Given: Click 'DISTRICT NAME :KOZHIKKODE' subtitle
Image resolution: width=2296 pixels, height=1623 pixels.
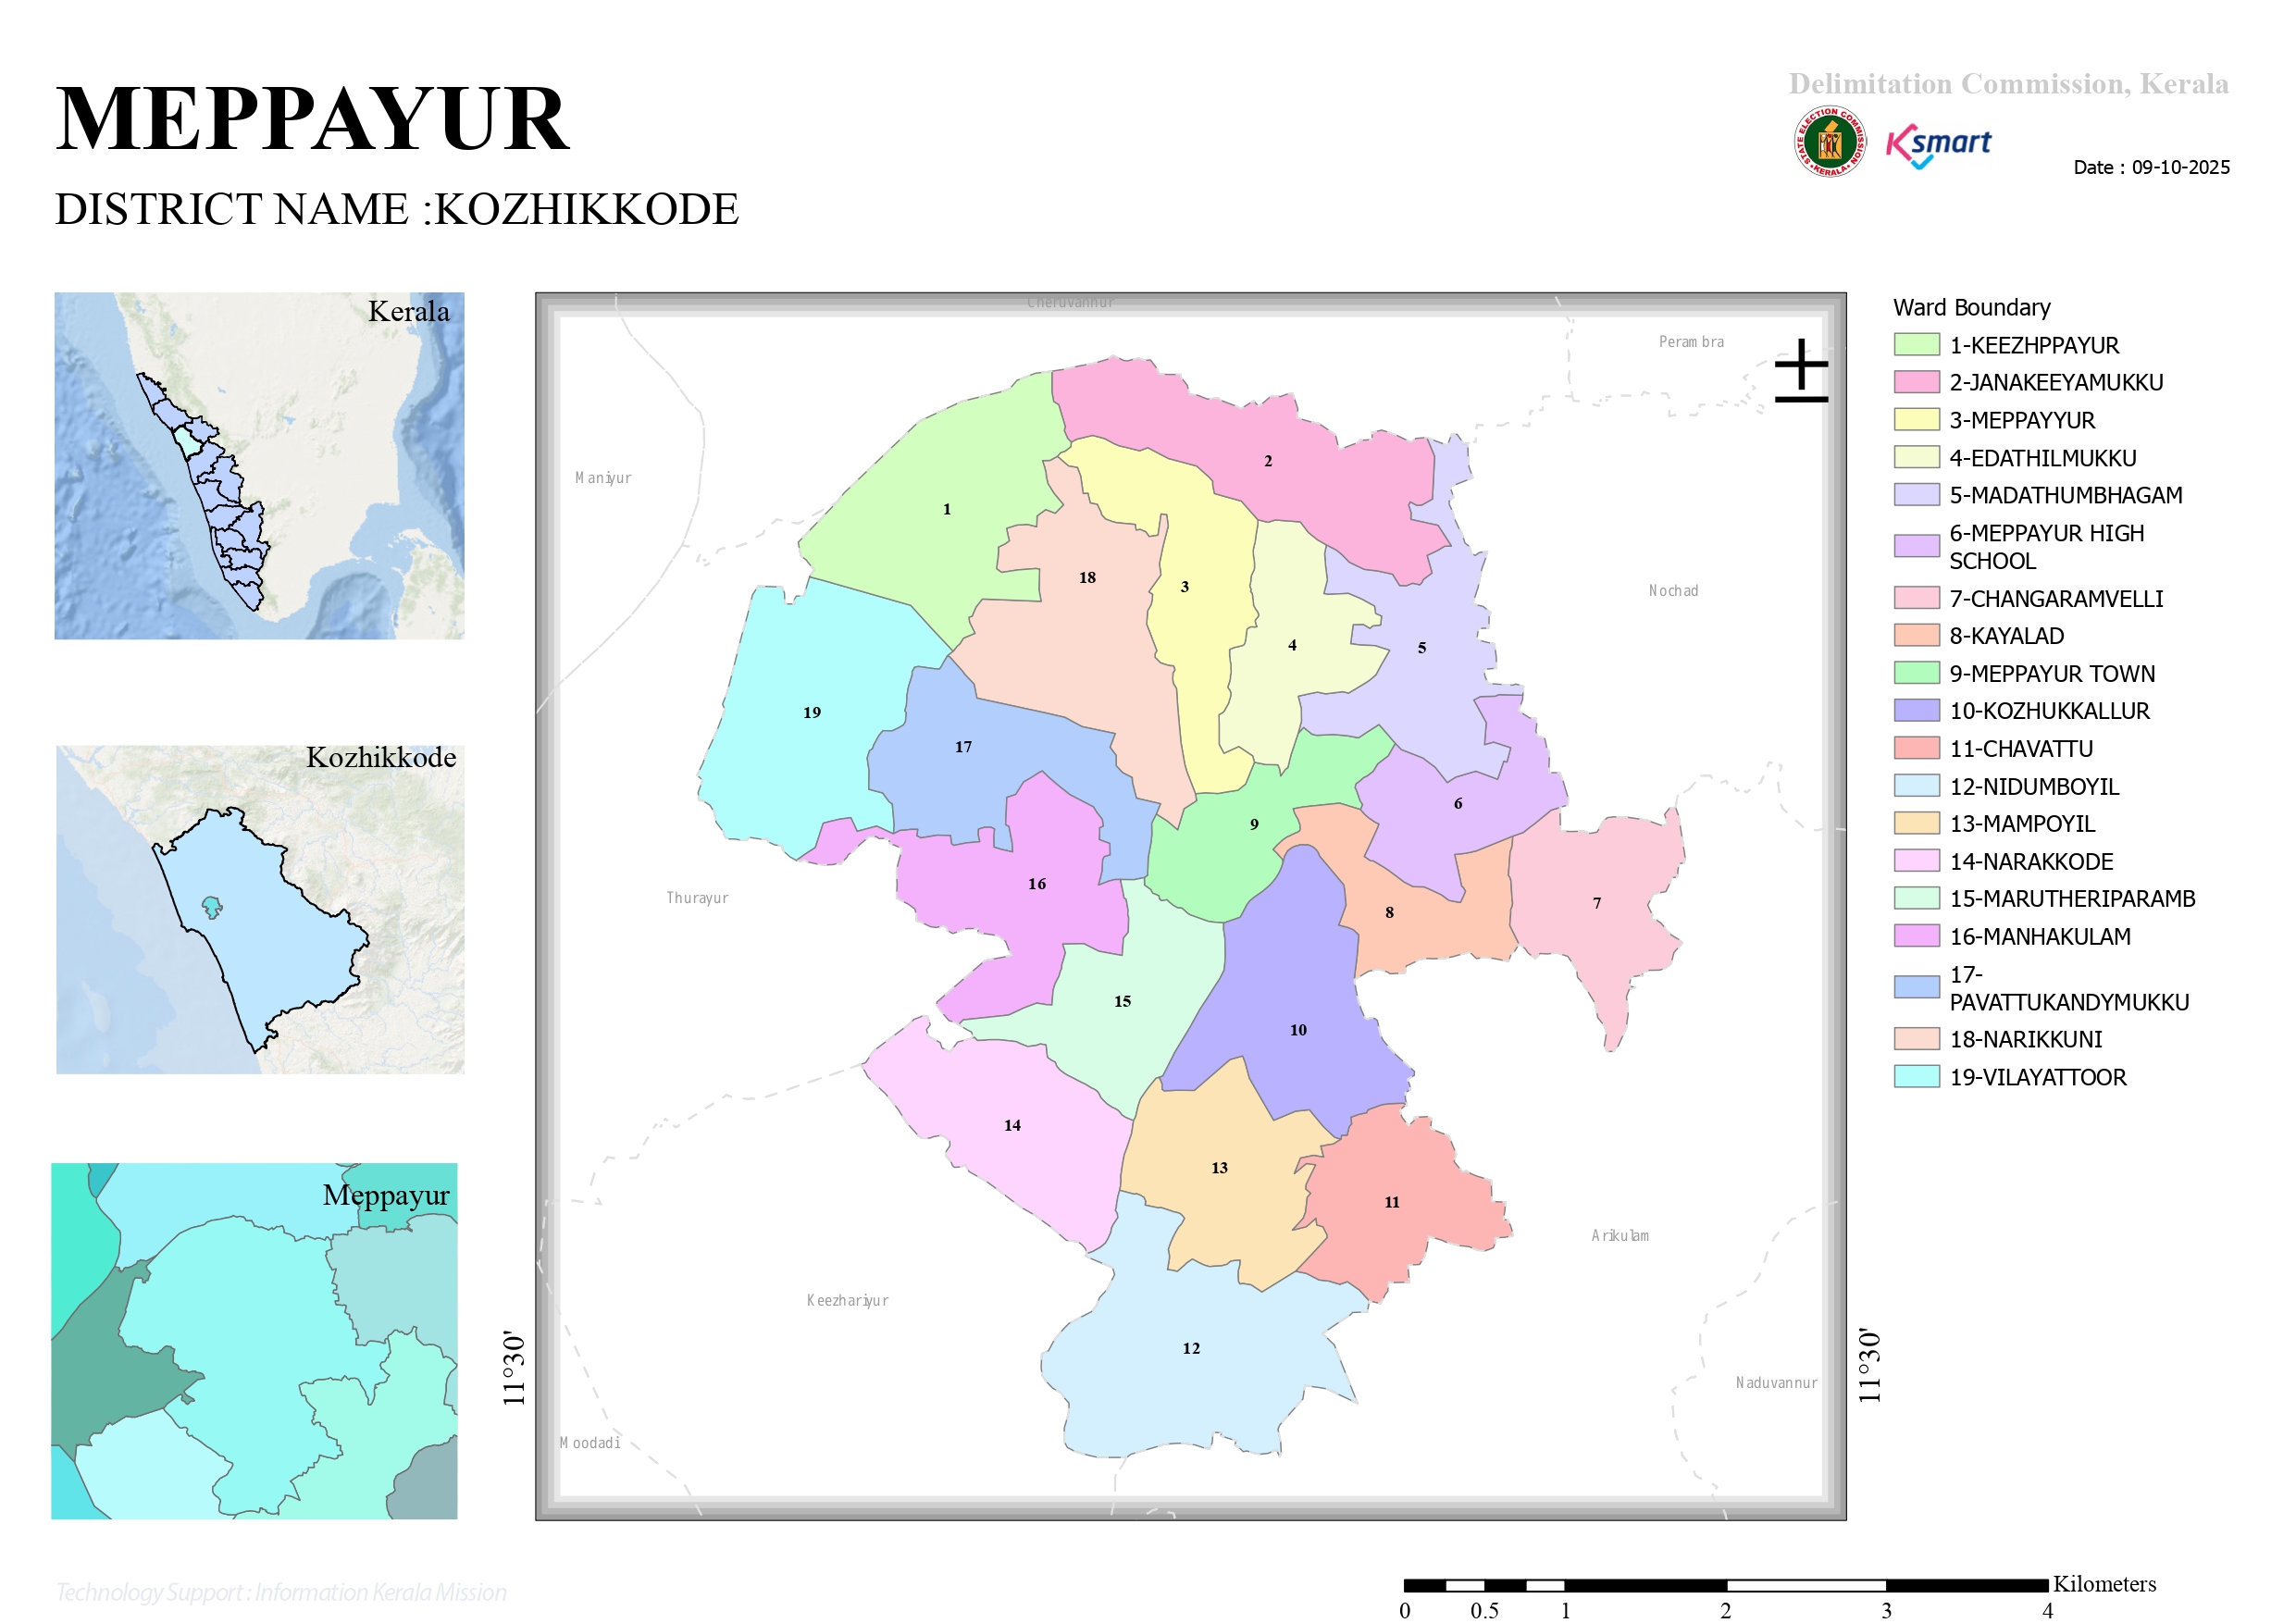Looking at the screenshot, I should 397,209.
